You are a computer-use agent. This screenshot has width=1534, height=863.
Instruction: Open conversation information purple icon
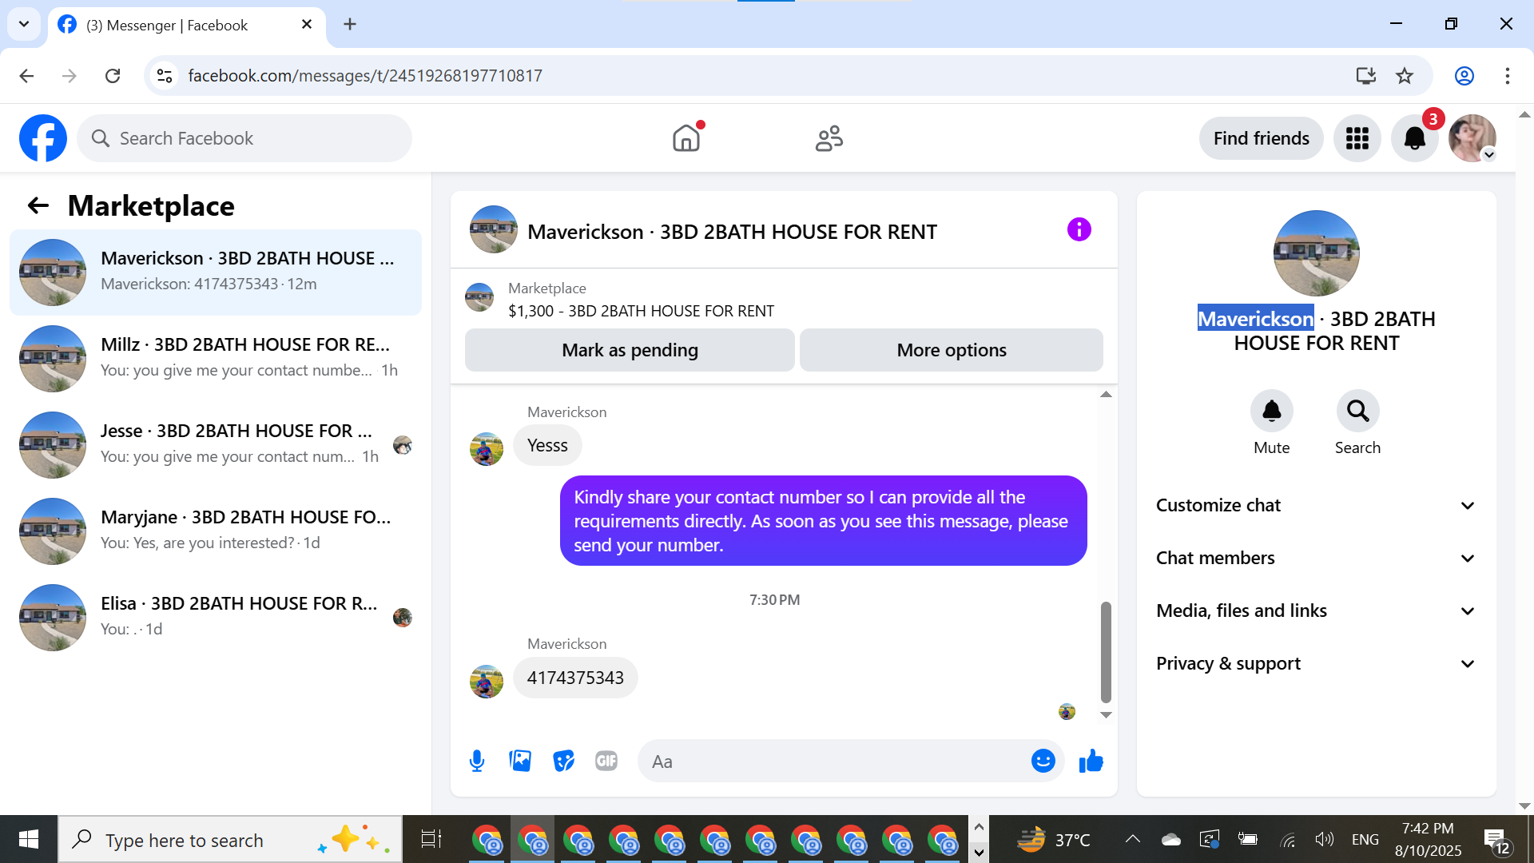[x=1079, y=230]
